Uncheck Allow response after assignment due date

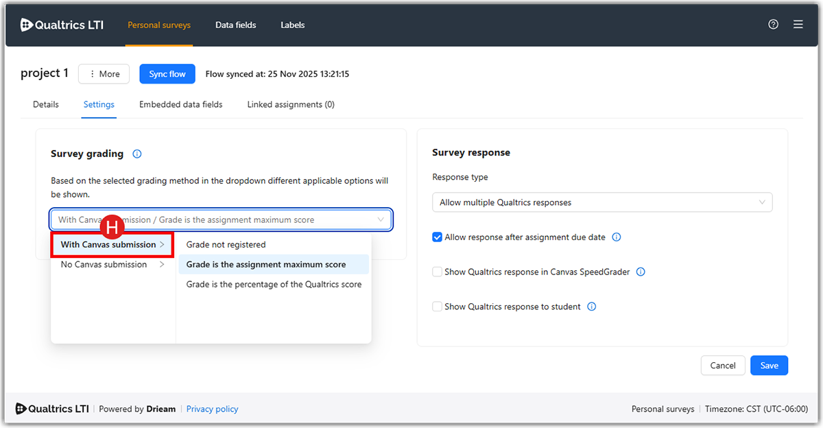click(x=437, y=237)
